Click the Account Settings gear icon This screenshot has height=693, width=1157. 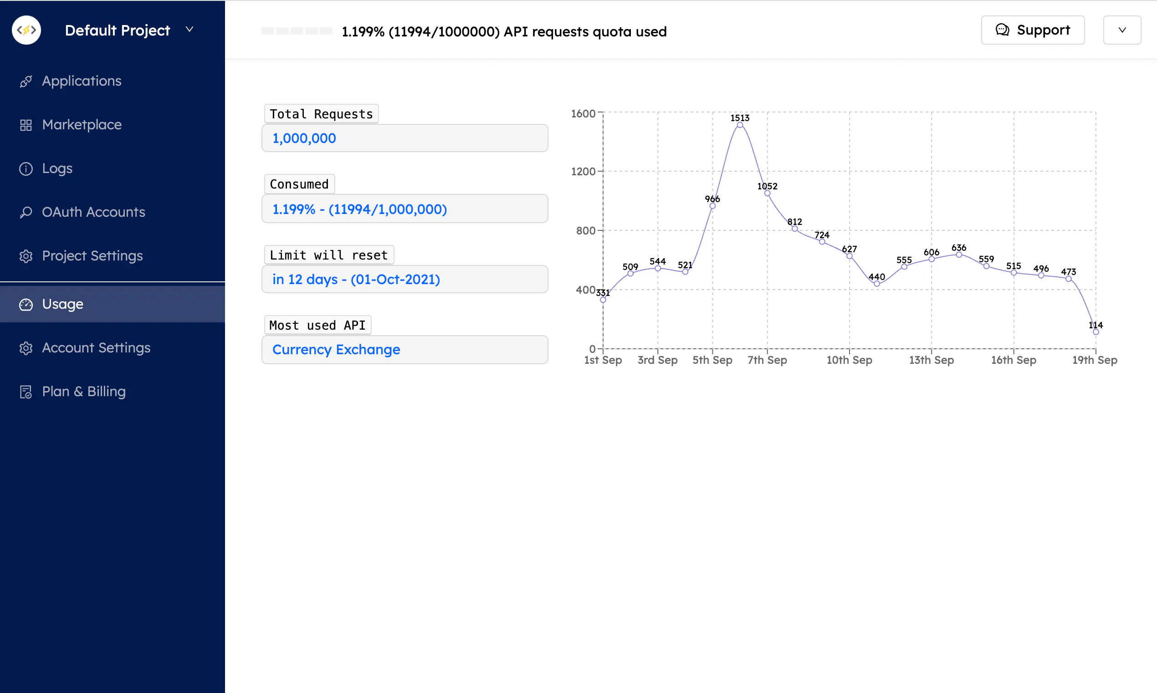(x=26, y=348)
